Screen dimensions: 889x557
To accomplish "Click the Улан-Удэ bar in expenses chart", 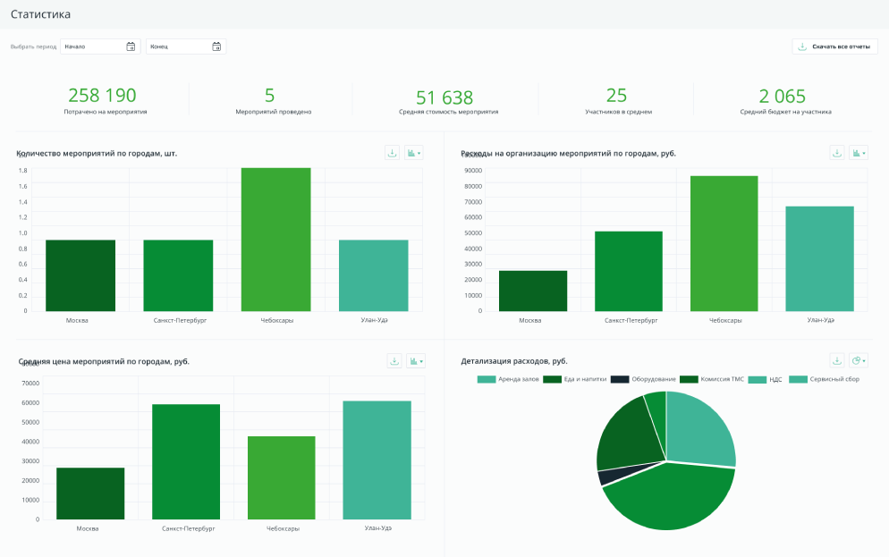I will click(x=819, y=258).
